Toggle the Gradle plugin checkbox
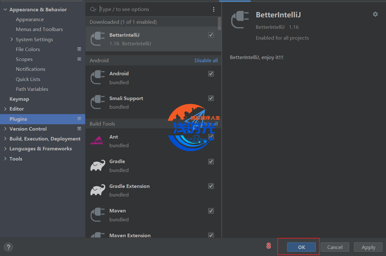The image size is (386, 256). pos(211,162)
